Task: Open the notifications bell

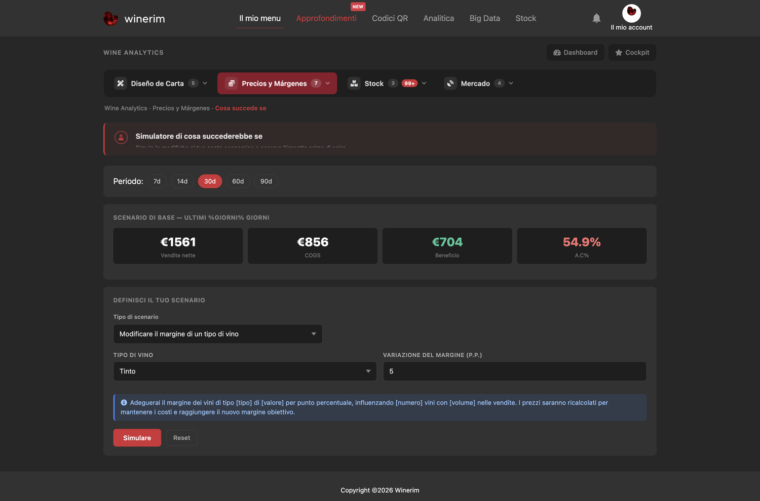Action: 596,18
